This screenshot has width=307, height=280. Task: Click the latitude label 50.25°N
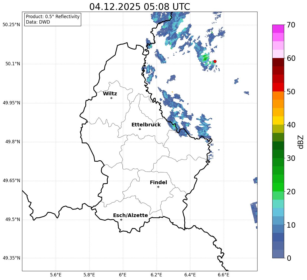click(x=11, y=25)
